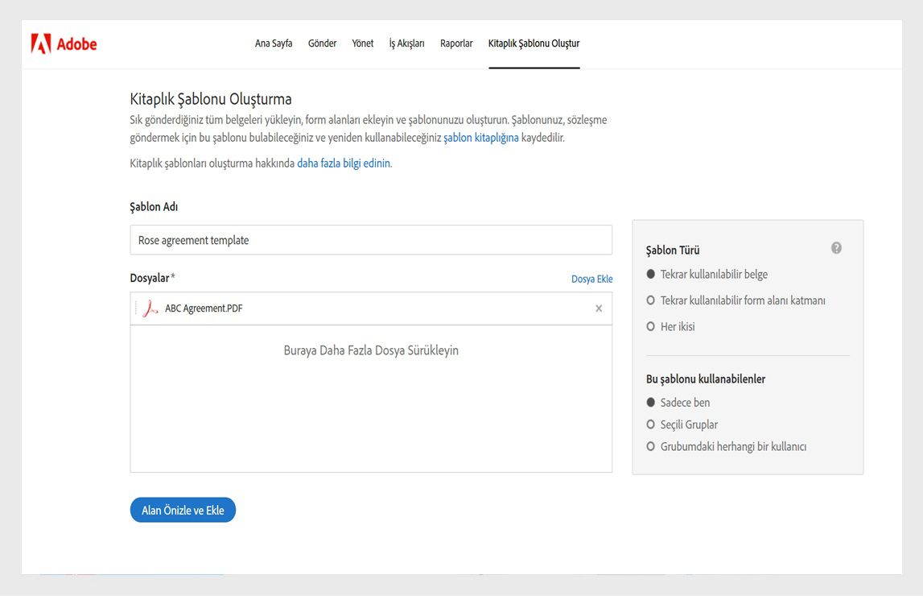Image resolution: width=923 pixels, height=596 pixels.
Task: Select "Tekrar kullanılabilir belge" radio option
Action: [x=651, y=275]
